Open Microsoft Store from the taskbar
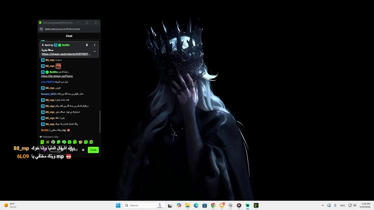Image resolution: width=374 pixels, height=210 pixels. [205, 205]
